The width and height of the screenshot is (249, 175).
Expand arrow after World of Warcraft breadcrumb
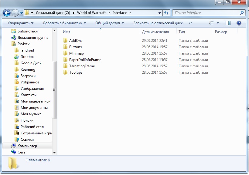click(x=109, y=13)
